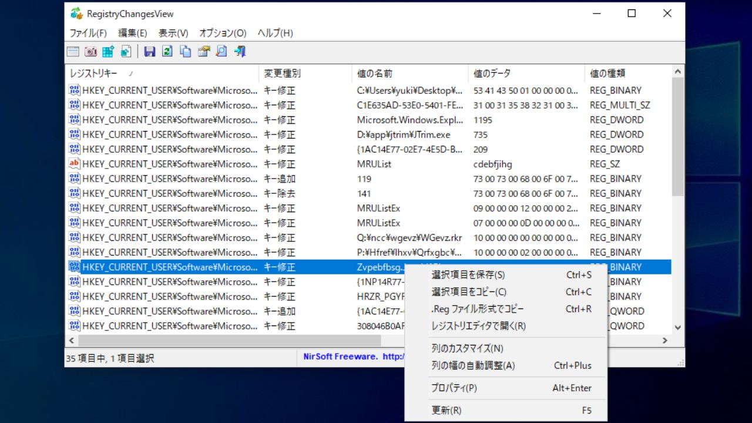Viewport: 752px width, 423px height.
Task: Choose 列のカスタマイズ(N) from context menu
Action: point(506,348)
